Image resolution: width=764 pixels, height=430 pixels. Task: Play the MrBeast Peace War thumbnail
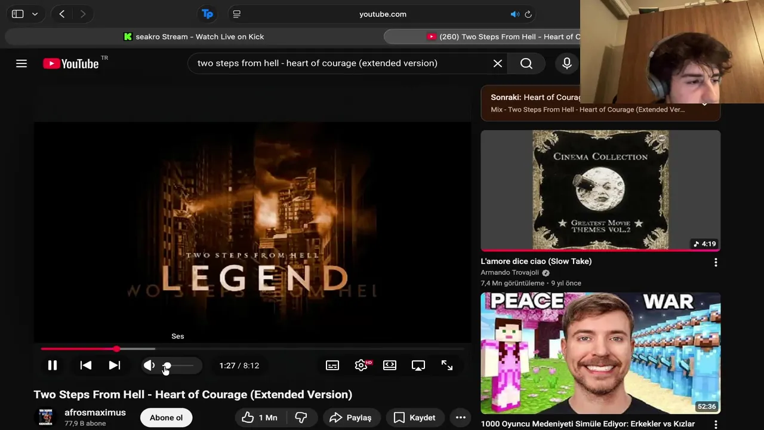click(x=600, y=353)
